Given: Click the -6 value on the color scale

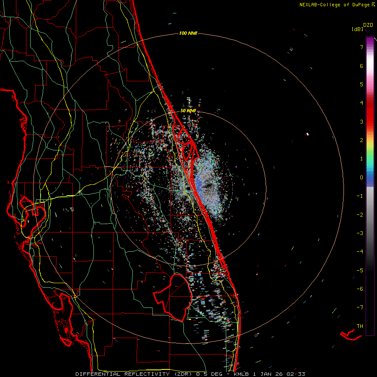Looking at the screenshot, I should (x=360, y=289).
